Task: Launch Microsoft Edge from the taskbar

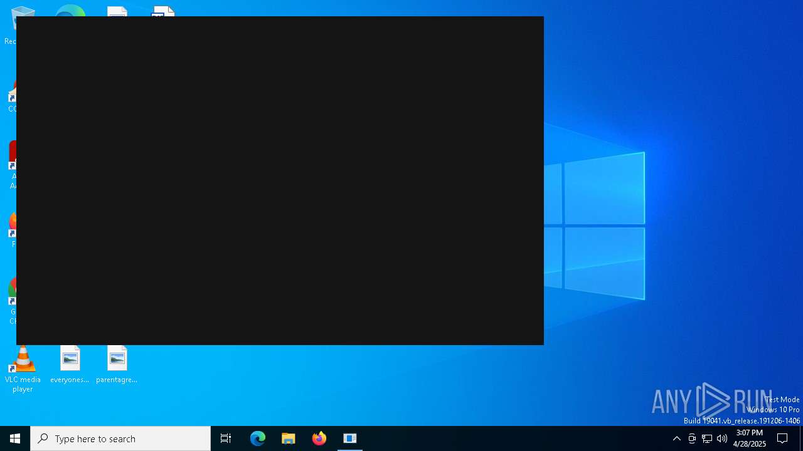Action: click(258, 438)
